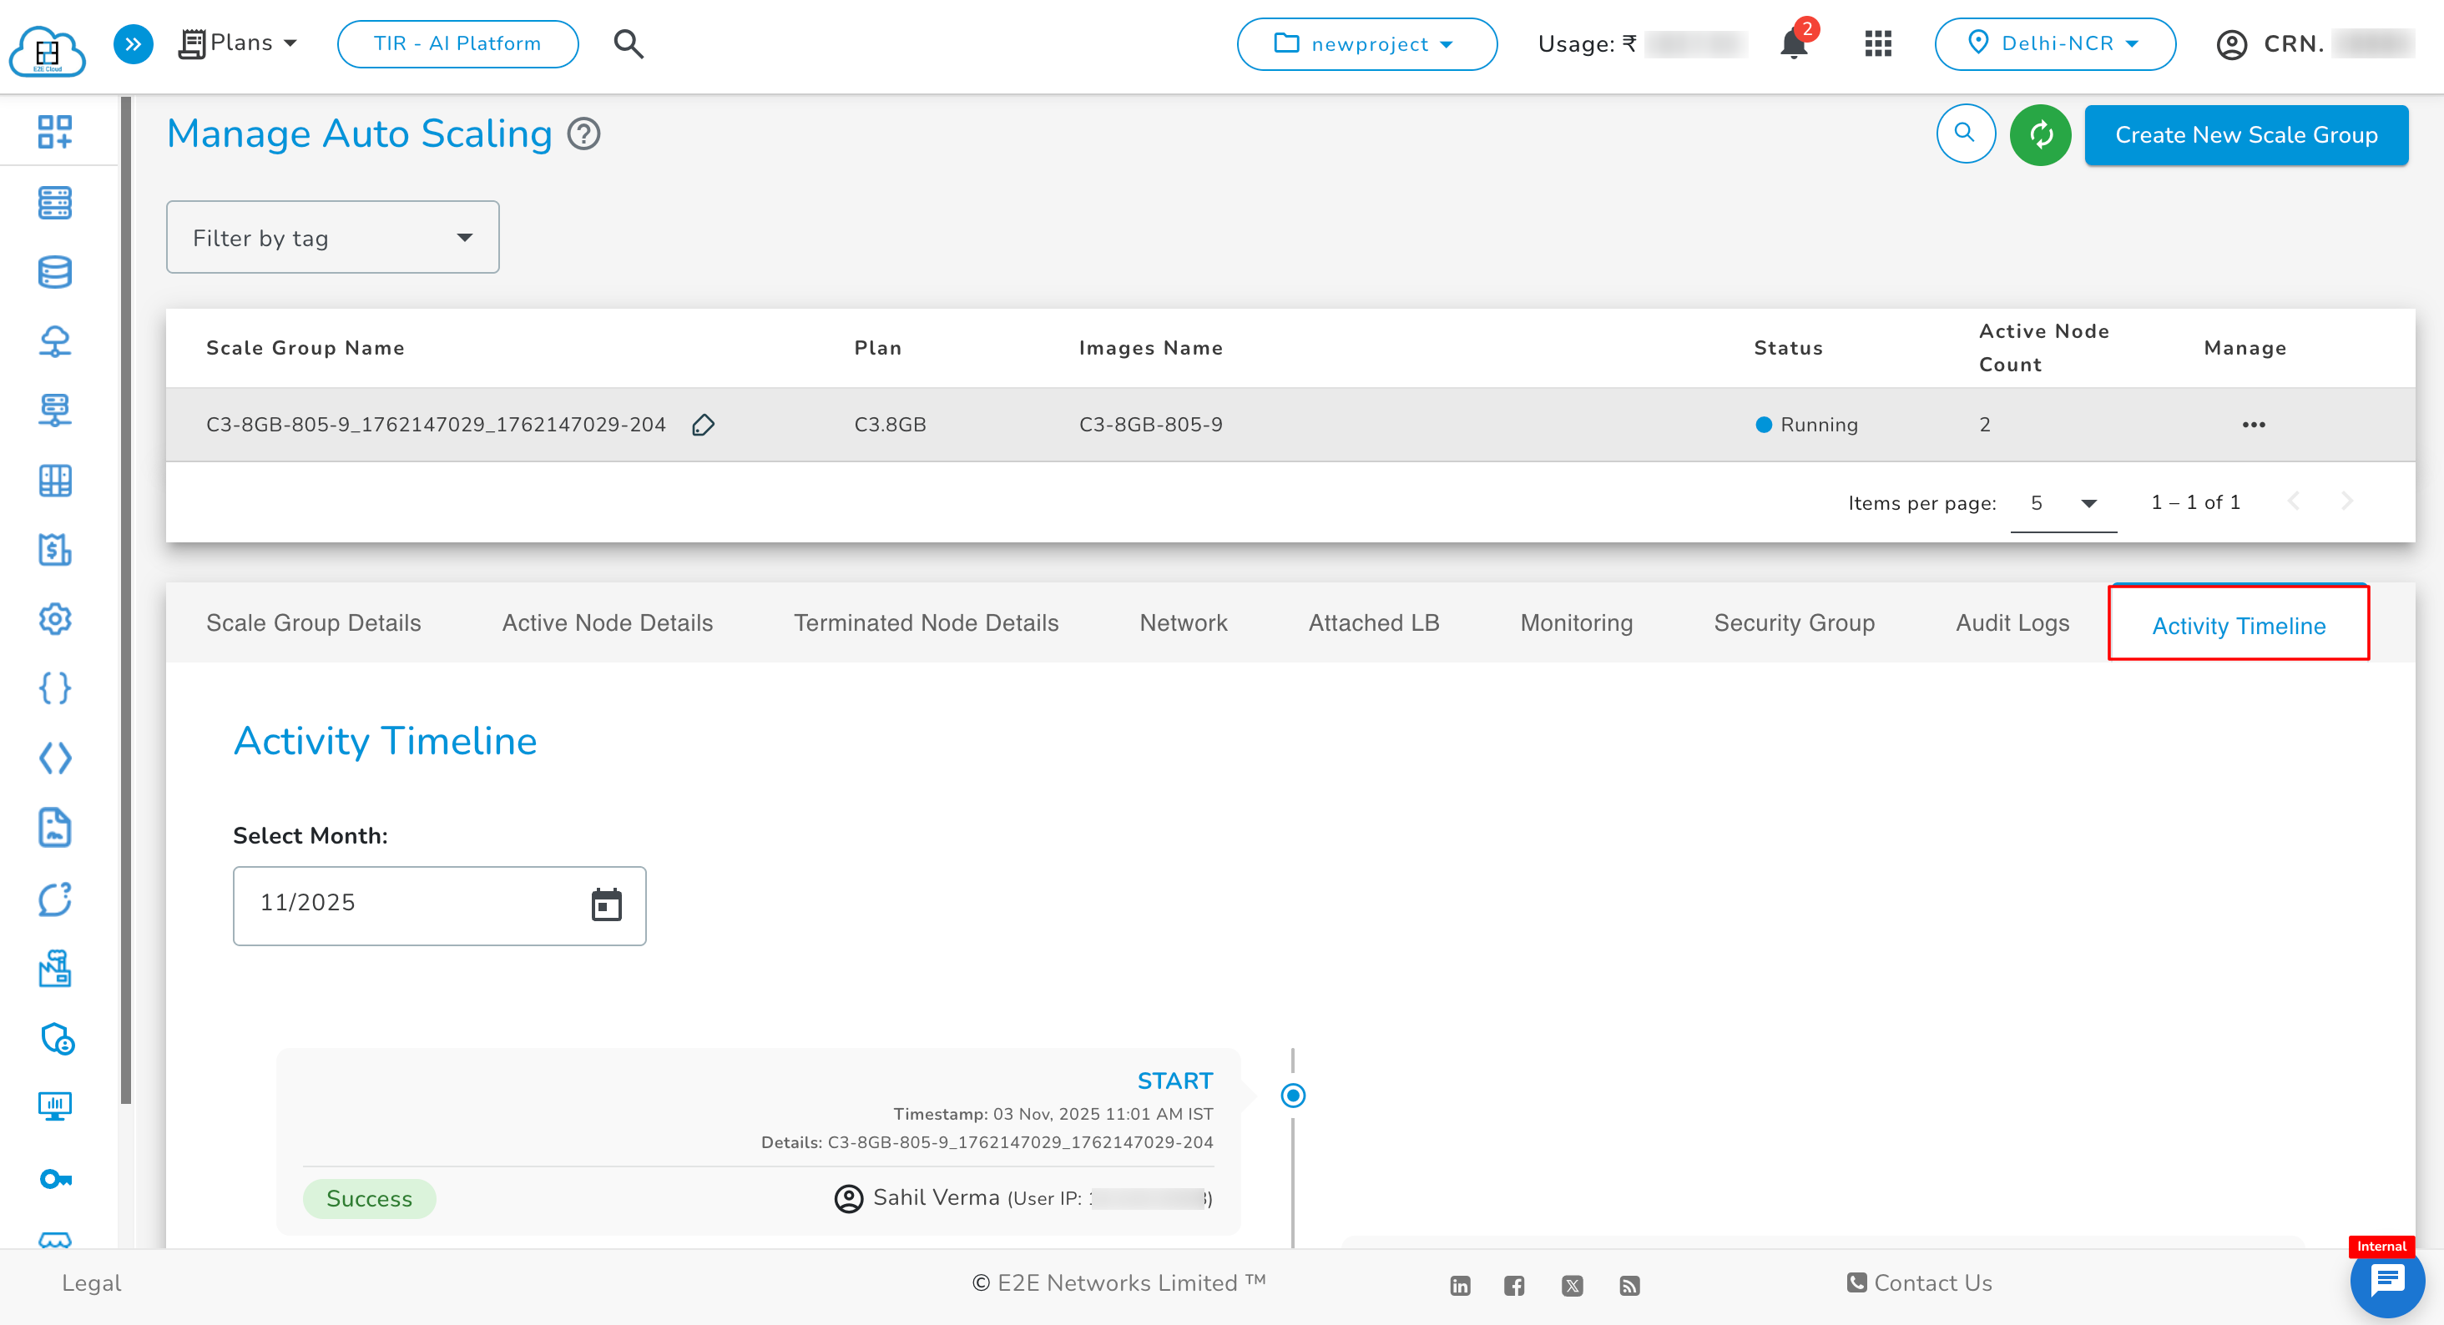Click the refresh icon near Create New Scale Group
This screenshot has width=2444, height=1325.
[2040, 134]
